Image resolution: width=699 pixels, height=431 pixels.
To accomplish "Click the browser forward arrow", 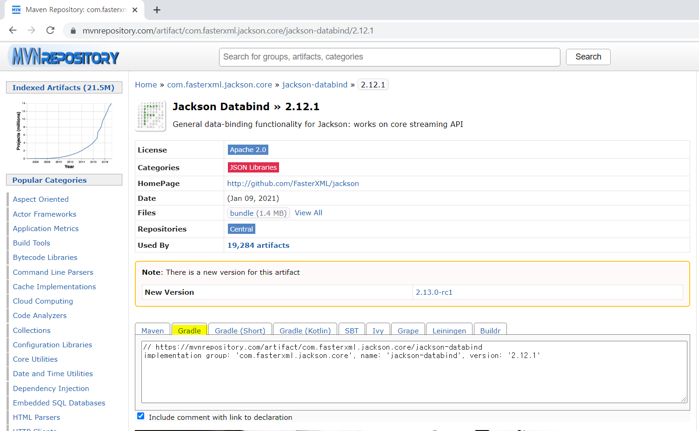I will (x=31, y=30).
